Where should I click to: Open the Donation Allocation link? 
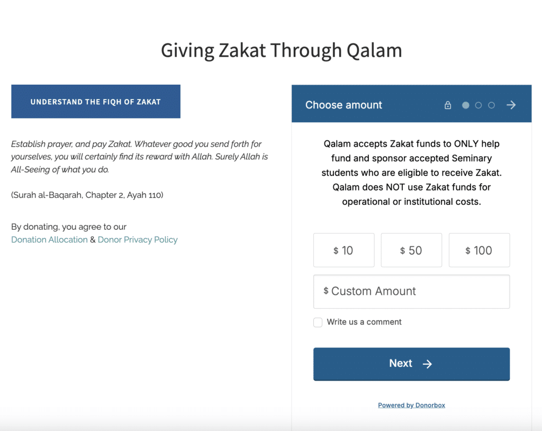click(x=49, y=239)
